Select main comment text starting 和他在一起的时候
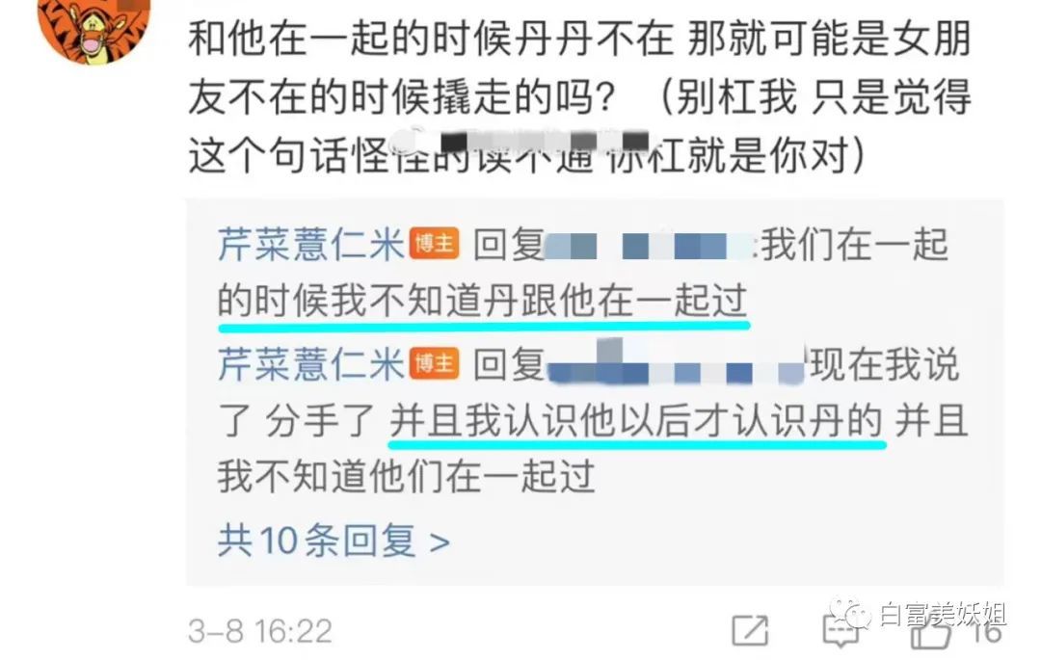The image size is (1041, 660). [x=579, y=96]
